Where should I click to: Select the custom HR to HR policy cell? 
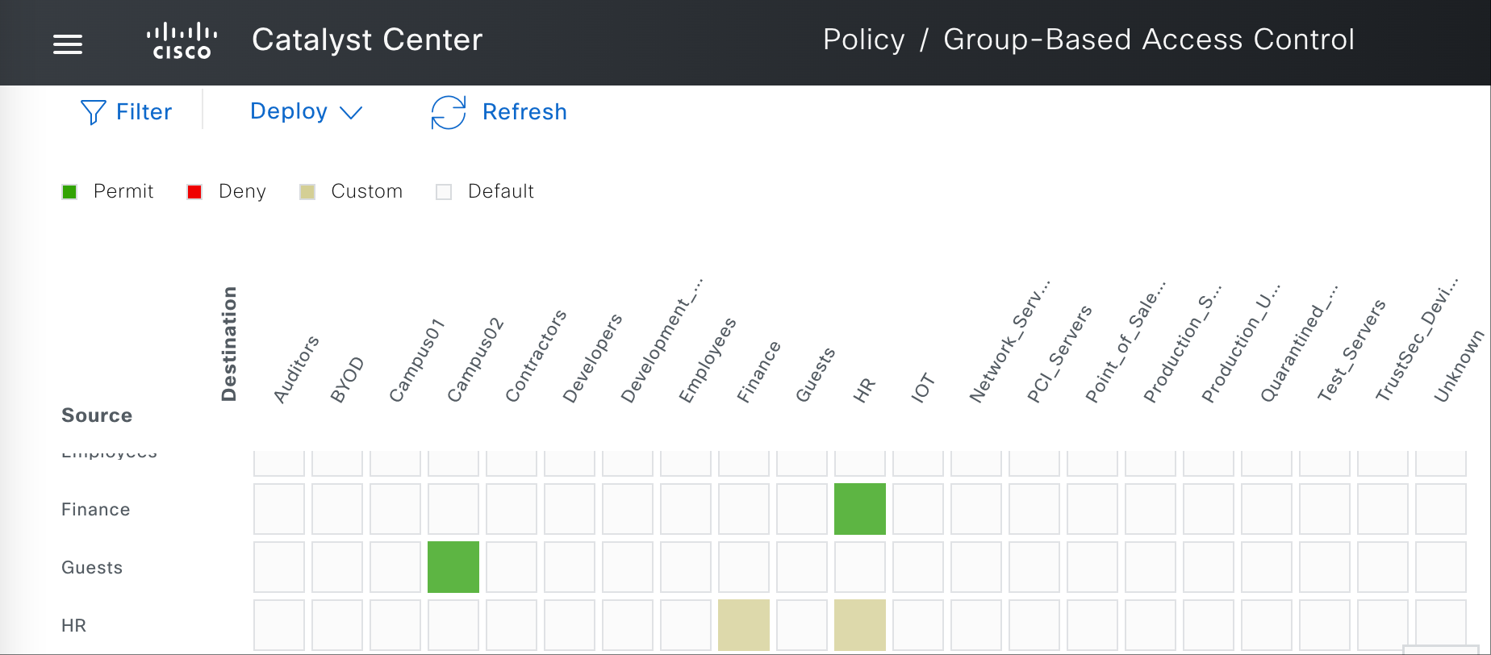pyautogui.click(x=860, y=625)
